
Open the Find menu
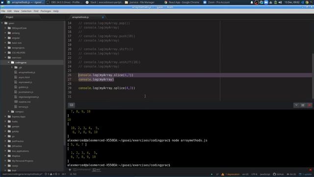36,11
